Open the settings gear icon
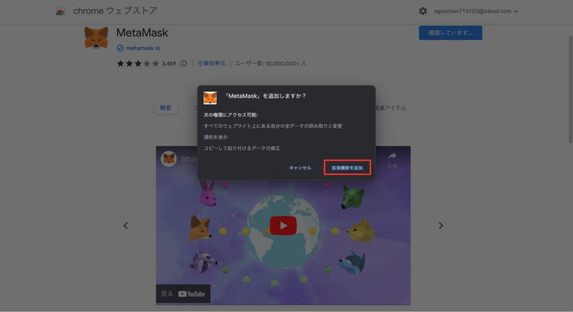This screenshot has width=573, height=312. (x=423, y=10)
